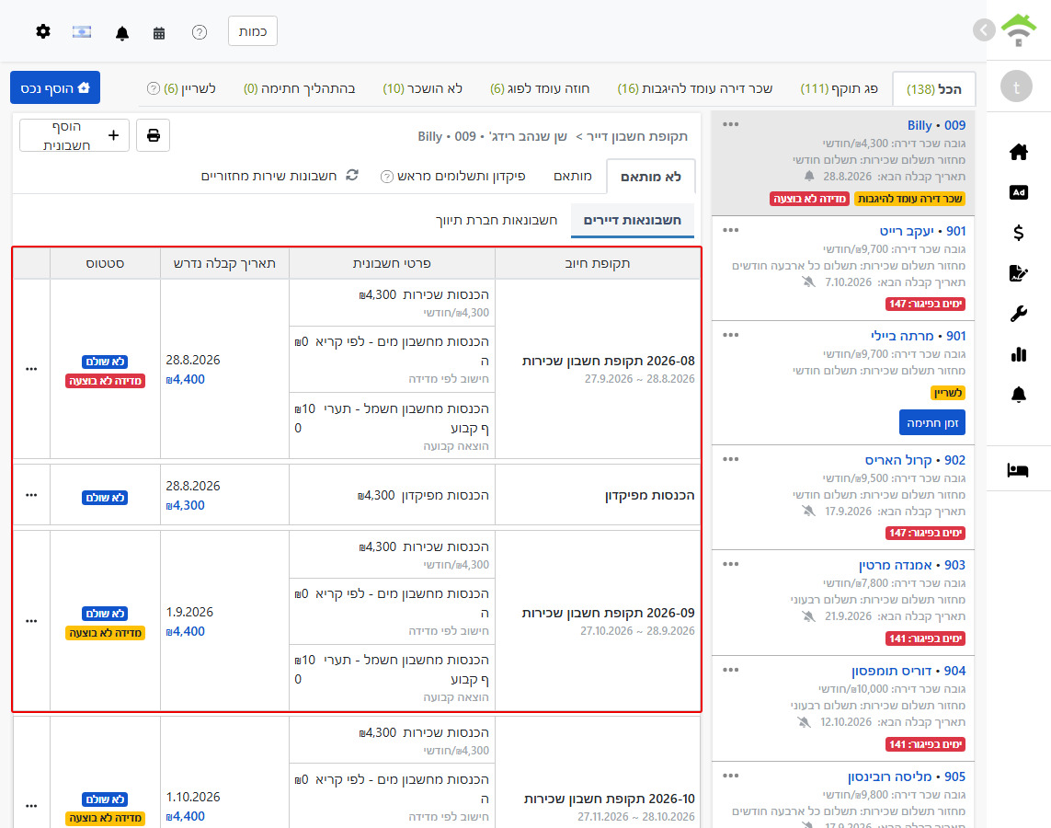This screenshot has height=828, width=1051.
Task: Toggle bell on Billy 009 card
Action: [809, 176]
